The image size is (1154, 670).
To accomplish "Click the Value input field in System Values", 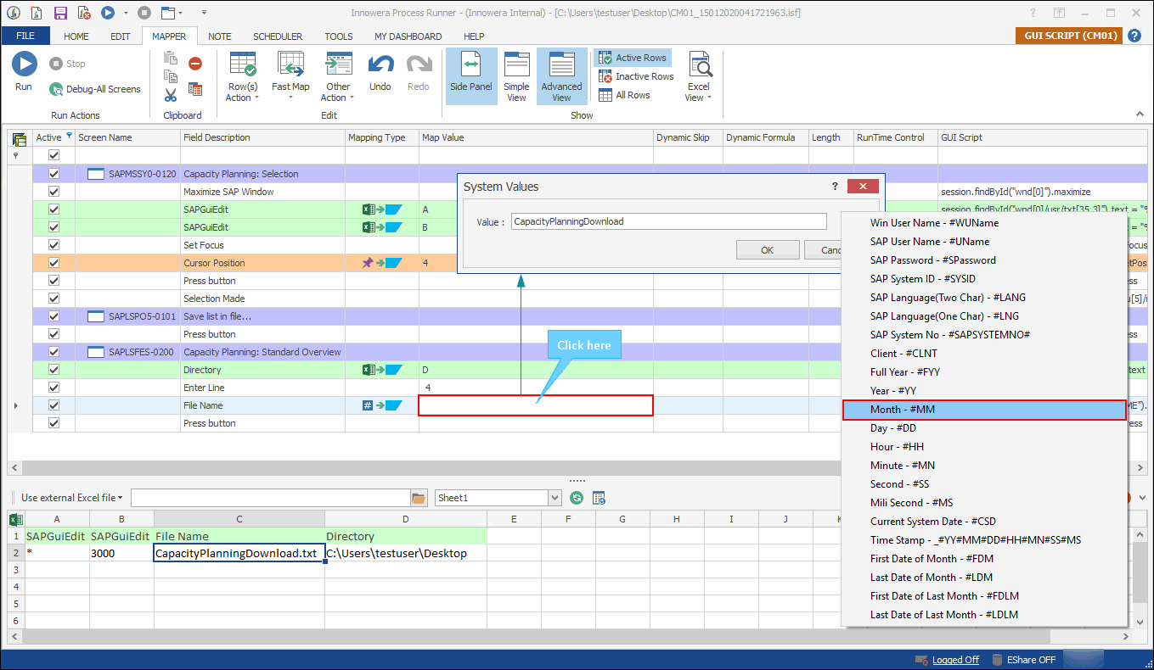I will click(668, 221).
